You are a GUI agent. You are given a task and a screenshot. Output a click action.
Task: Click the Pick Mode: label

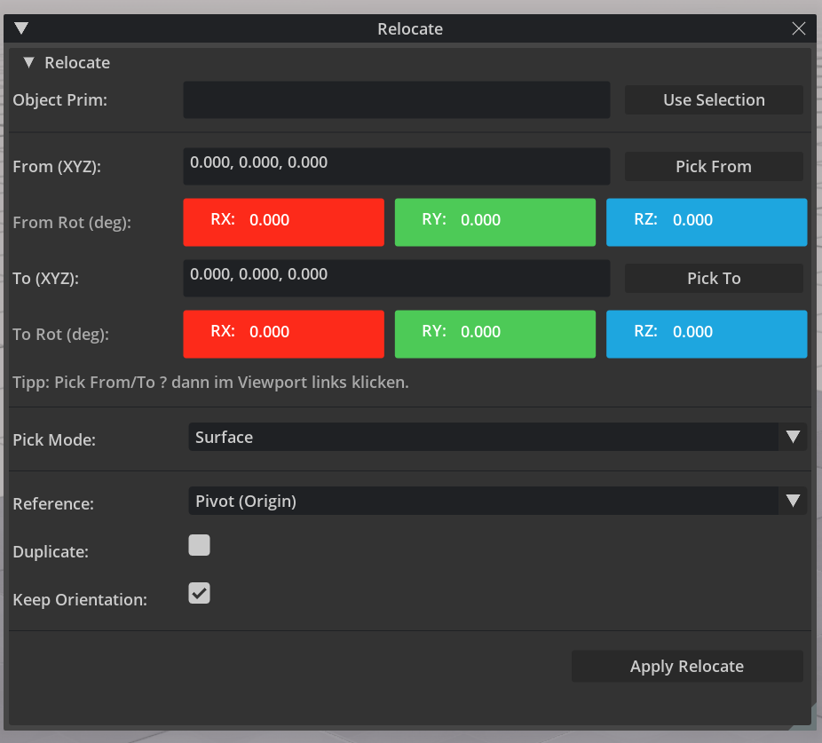coord(54,439)
